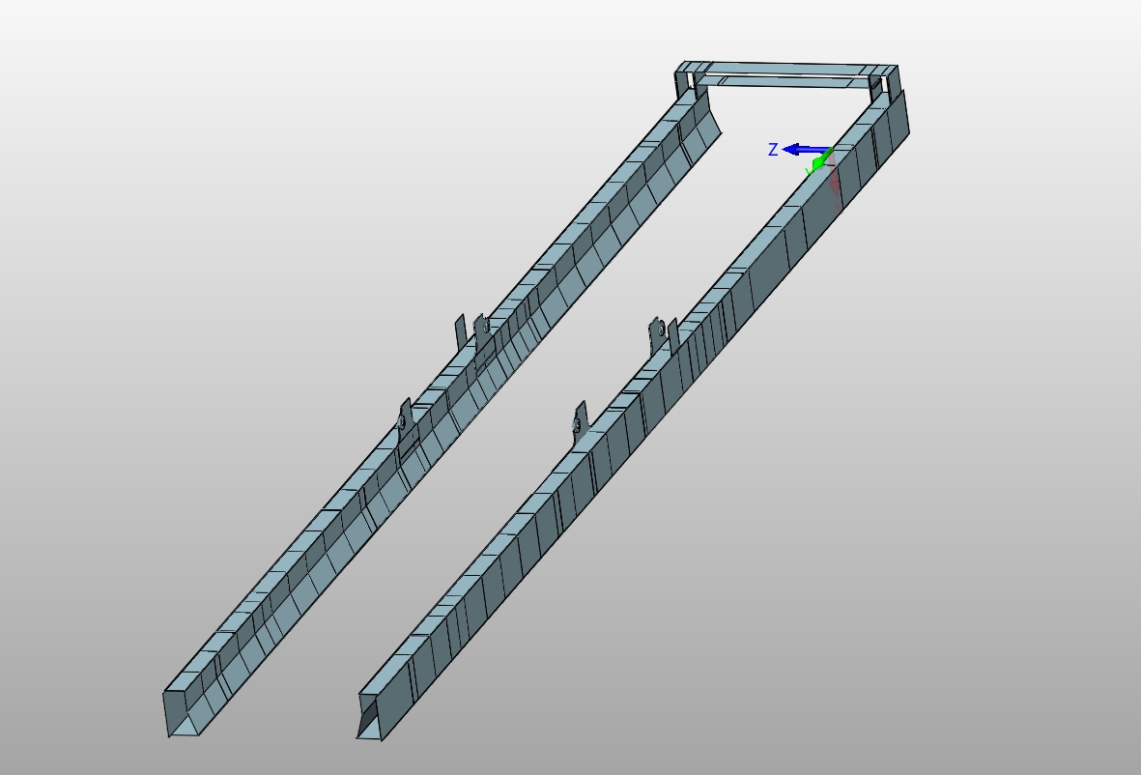The height and width of the screenshot is (775, 1141).
Task: Select the open bottom end of left rail
Action: click(182, 713)
